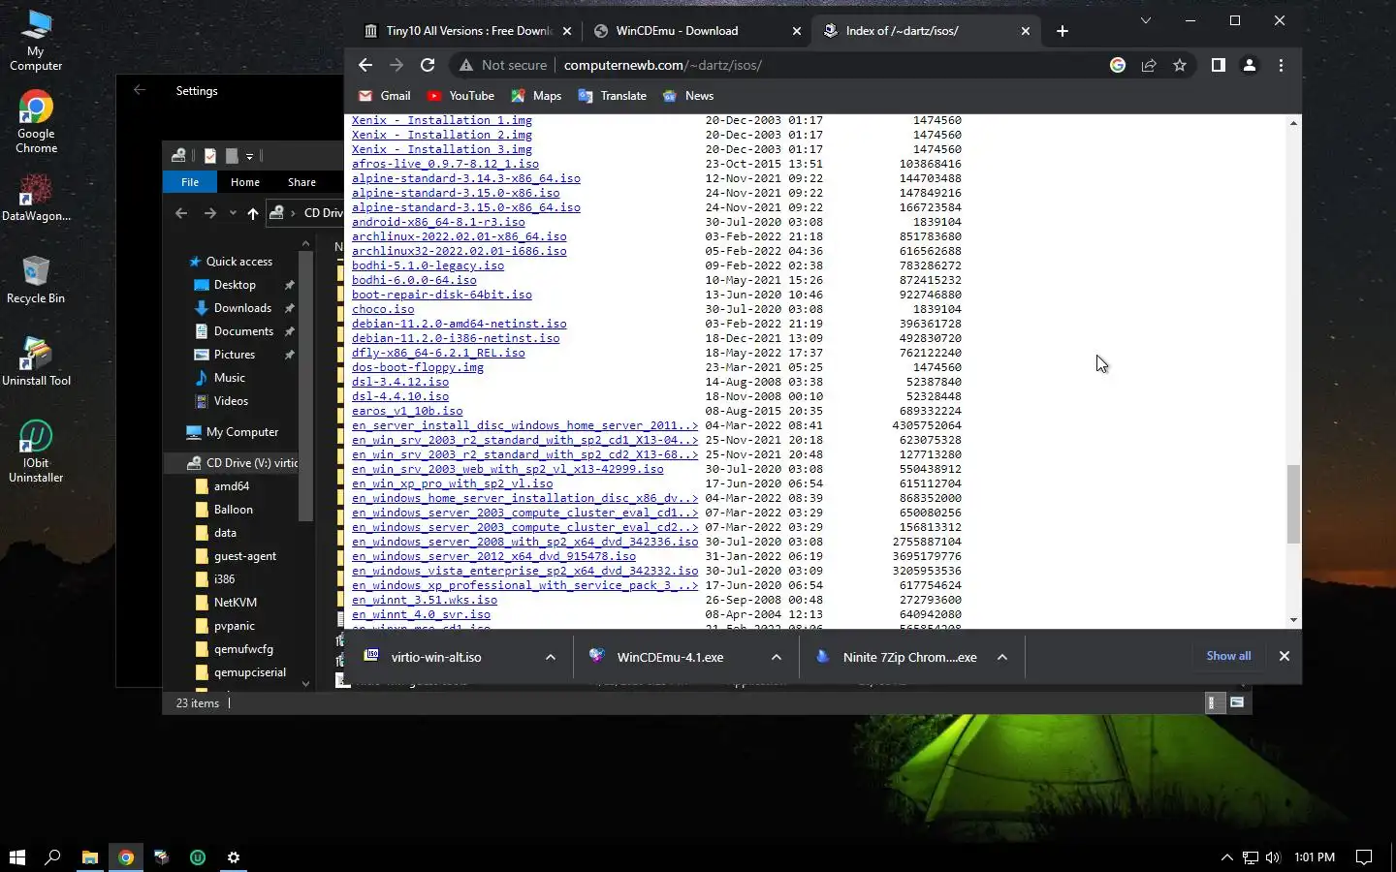Go forward in Chrome browser
The image size is (1396, 872).
(396, 65)
